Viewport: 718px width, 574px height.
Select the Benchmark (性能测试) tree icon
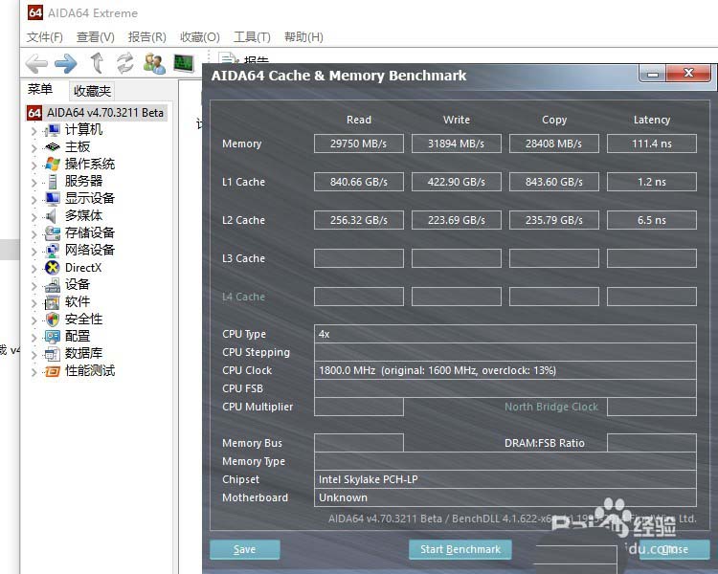tap(53, 371)
